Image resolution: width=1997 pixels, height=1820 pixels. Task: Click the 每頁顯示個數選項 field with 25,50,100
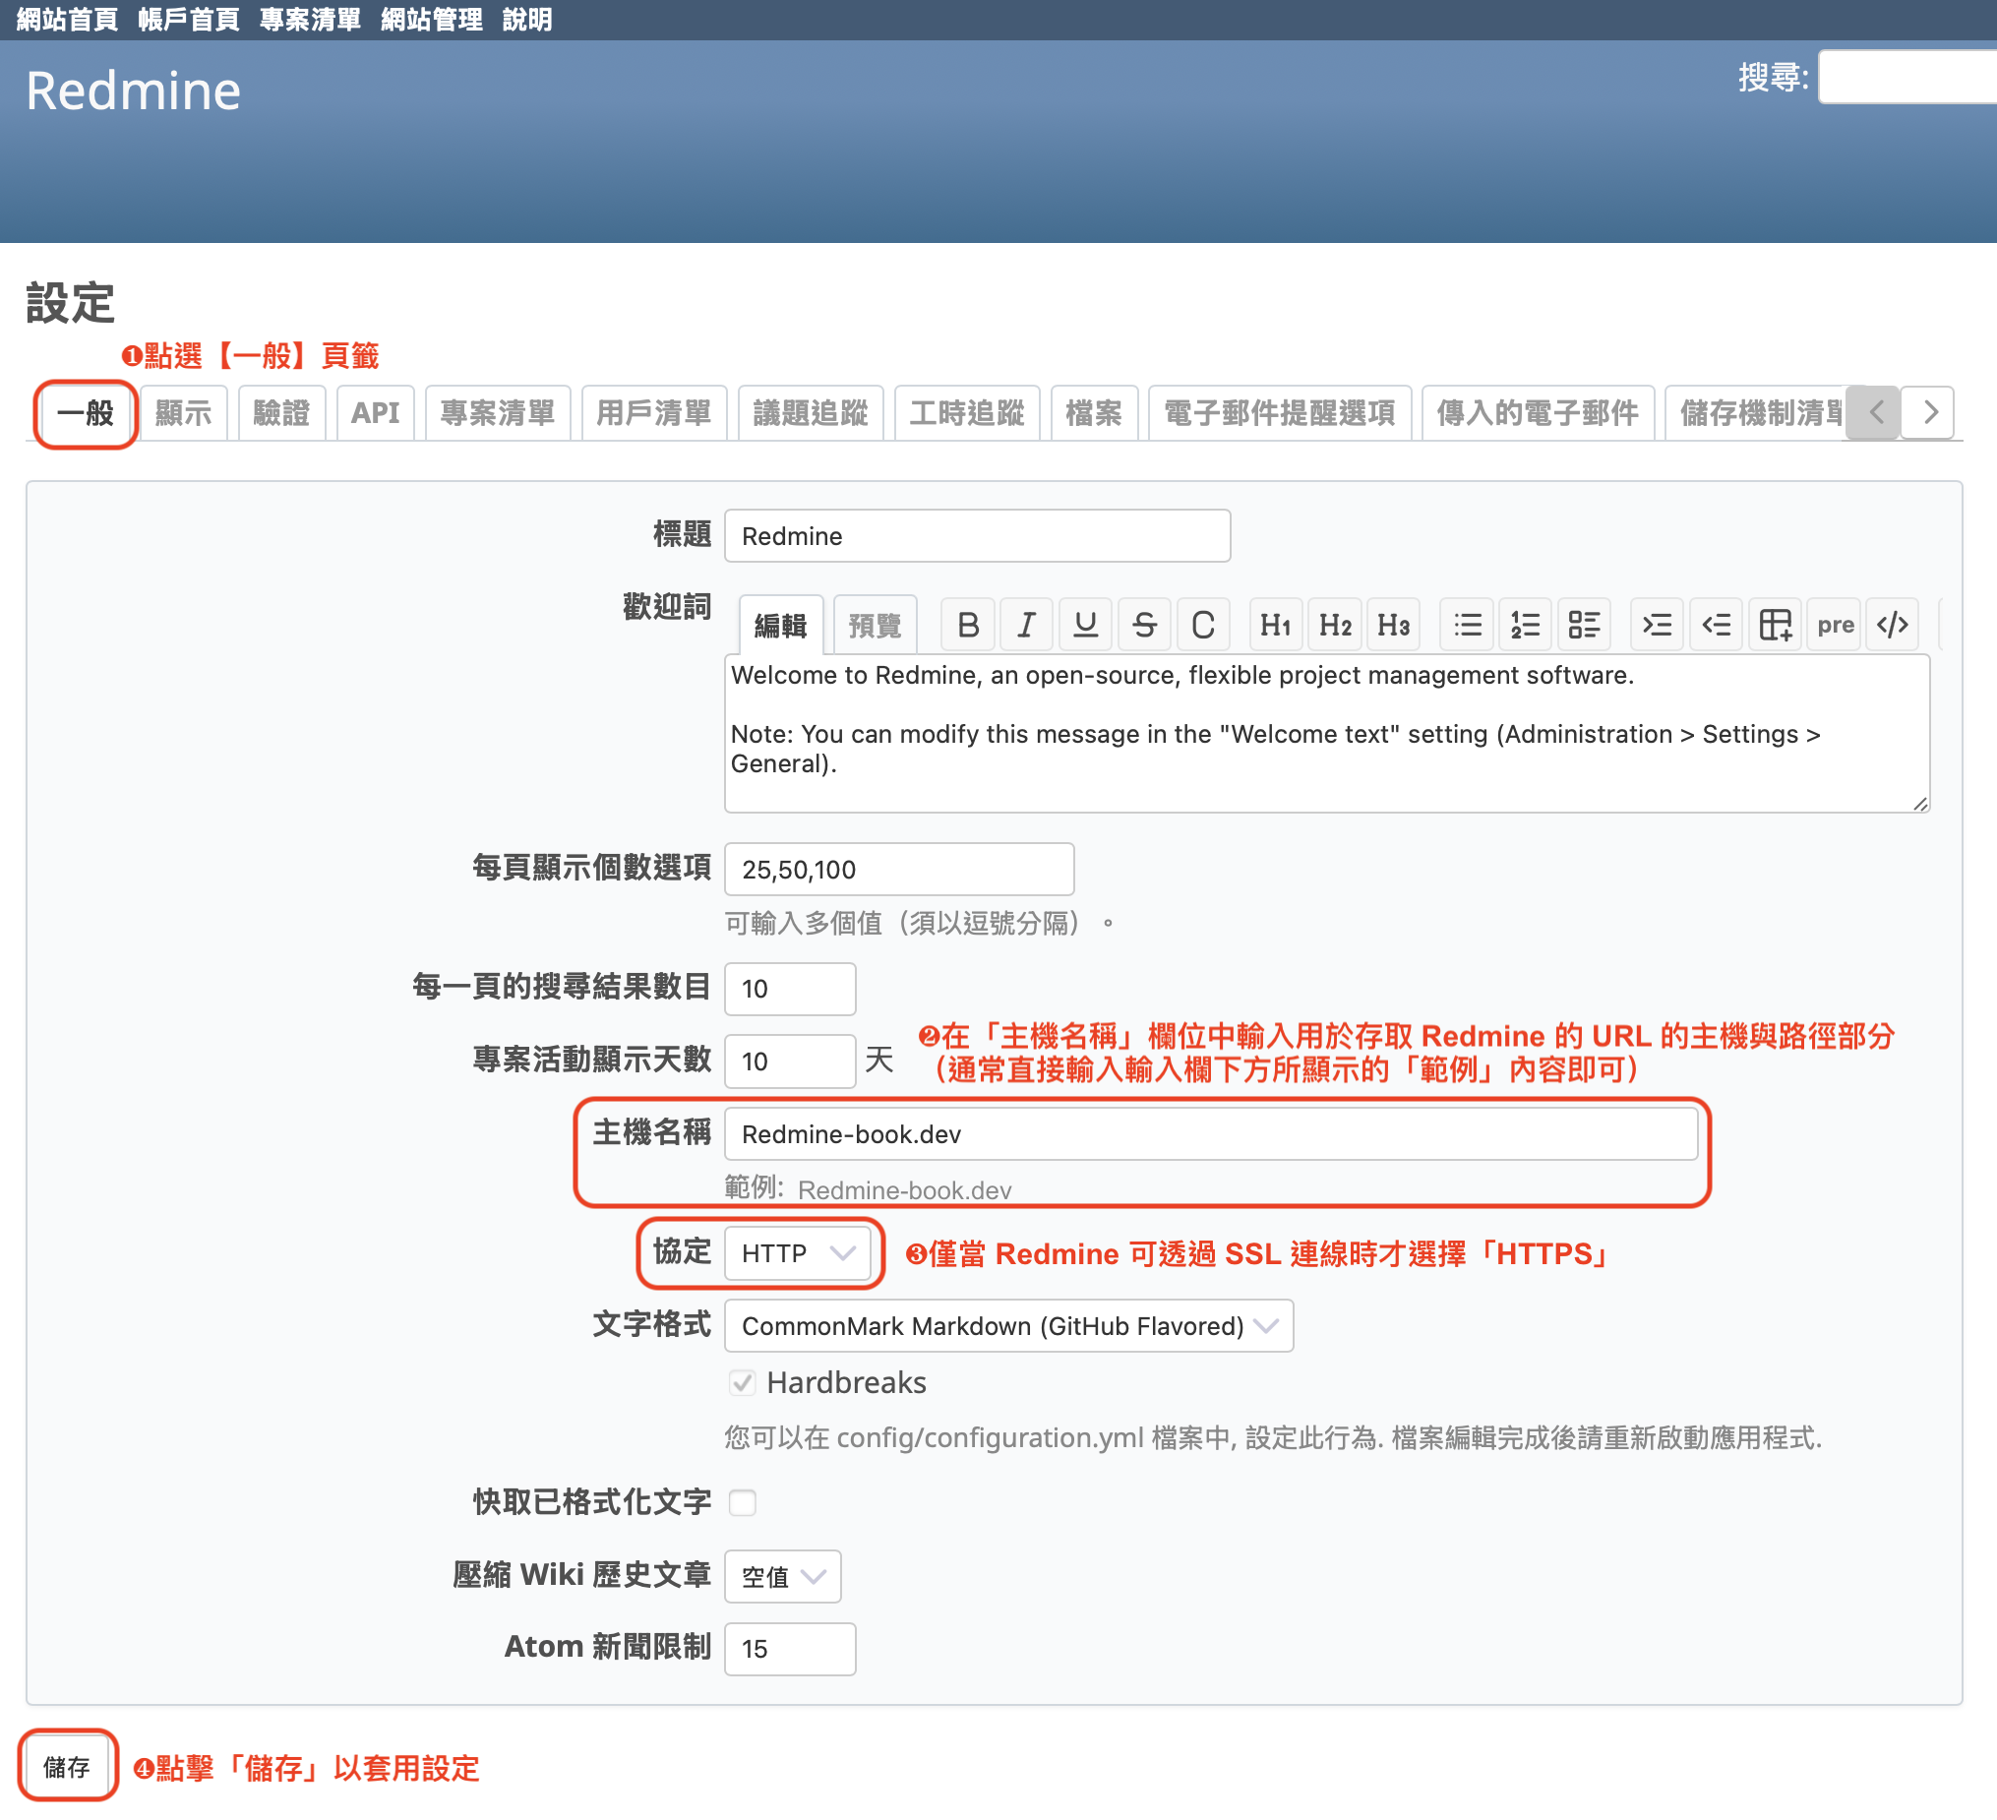[898, 870]
